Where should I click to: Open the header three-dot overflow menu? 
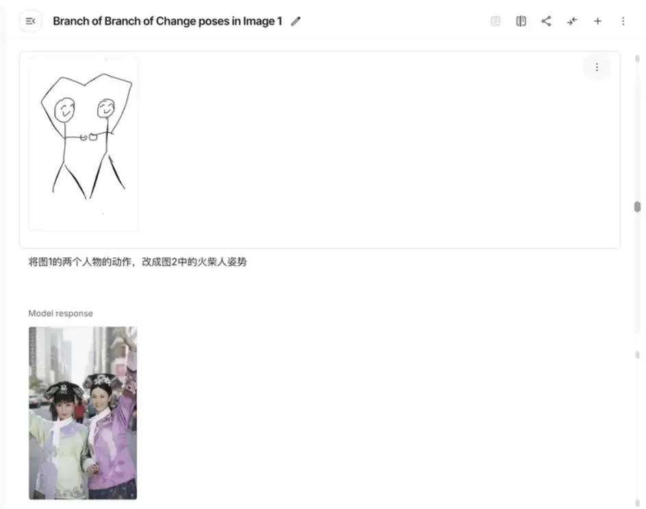coord(623,21)
